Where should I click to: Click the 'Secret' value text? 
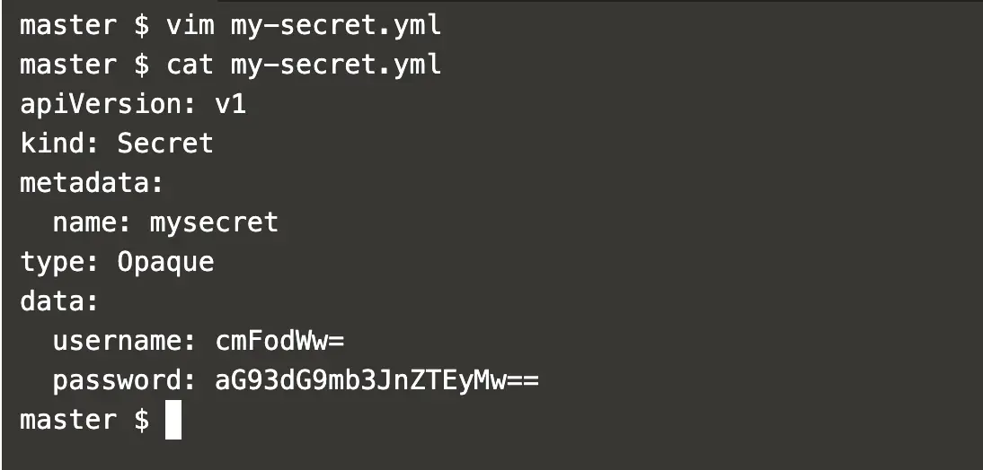pos(165,144)
